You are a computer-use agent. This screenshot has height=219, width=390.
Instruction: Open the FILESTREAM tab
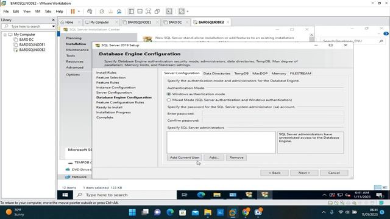[300, 74]
